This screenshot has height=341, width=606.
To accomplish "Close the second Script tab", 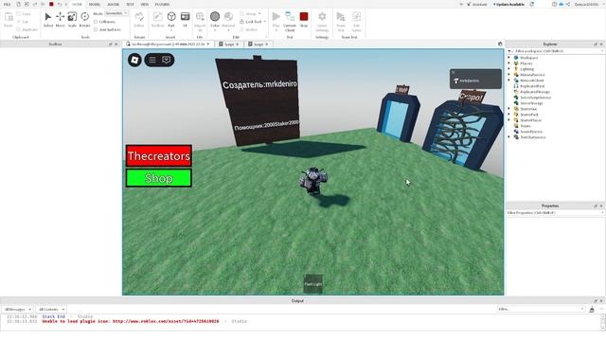I will coord(267,45).
